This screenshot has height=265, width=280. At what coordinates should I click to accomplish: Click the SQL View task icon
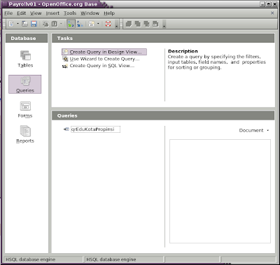click(x=65, y=66)
